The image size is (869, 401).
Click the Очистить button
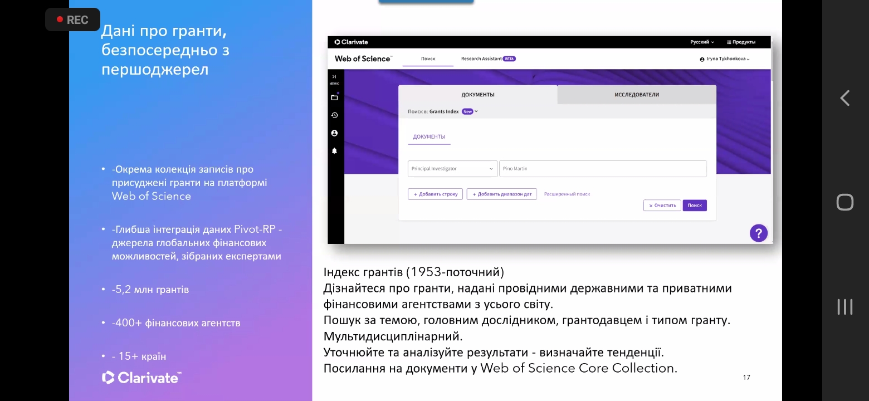click(x=662, y=205)
